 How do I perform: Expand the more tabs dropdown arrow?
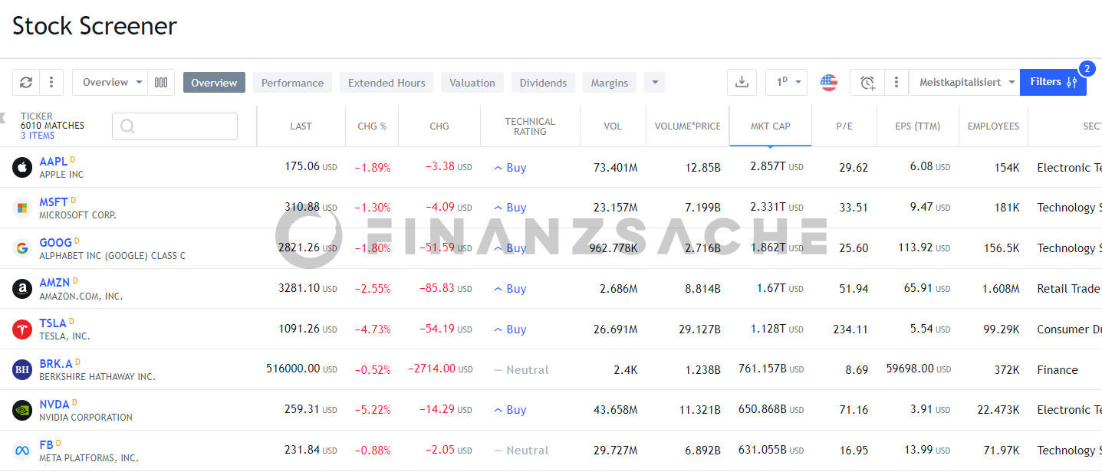654,83
